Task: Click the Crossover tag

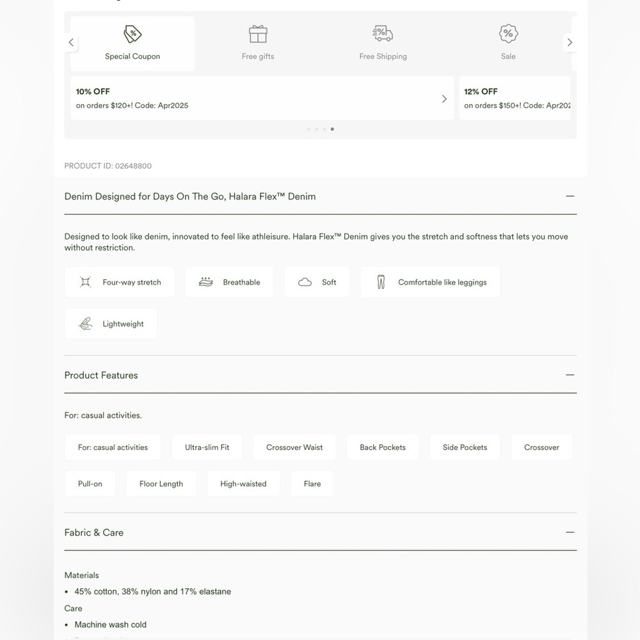Action: point(541,447)
